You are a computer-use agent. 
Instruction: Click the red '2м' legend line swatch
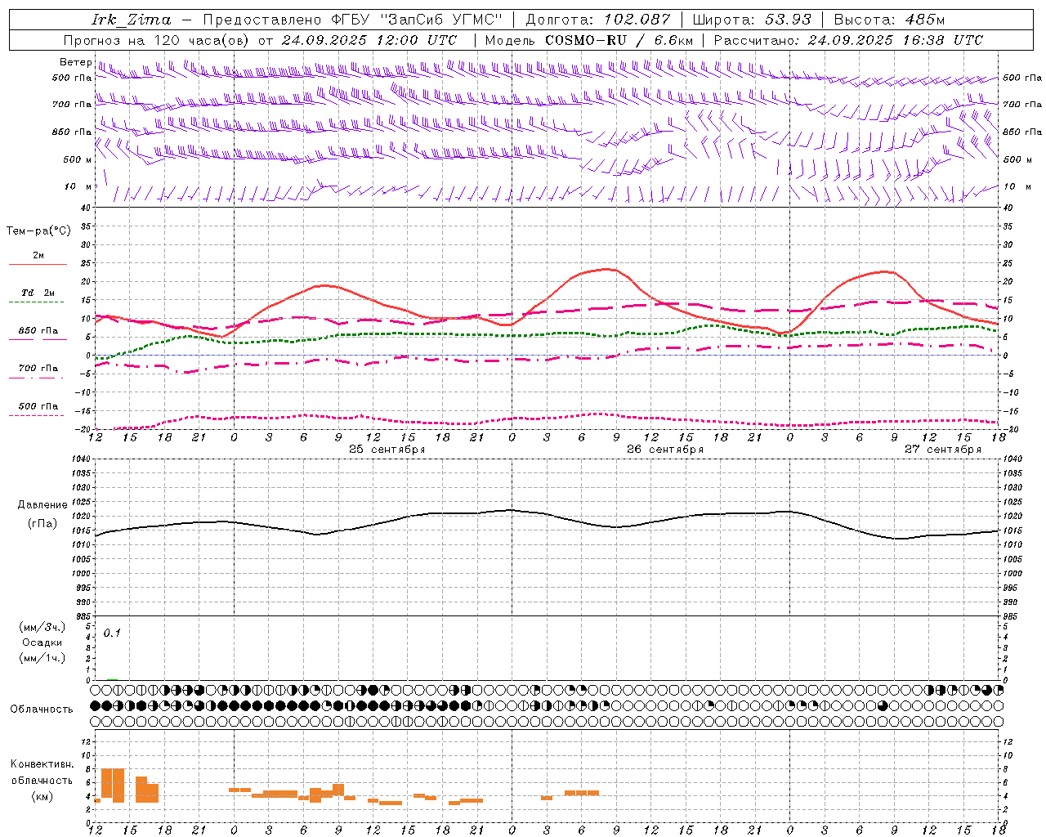[38, 264]
